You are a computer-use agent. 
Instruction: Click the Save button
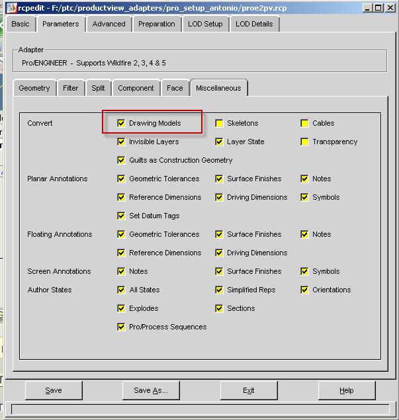tap(54, 390)
